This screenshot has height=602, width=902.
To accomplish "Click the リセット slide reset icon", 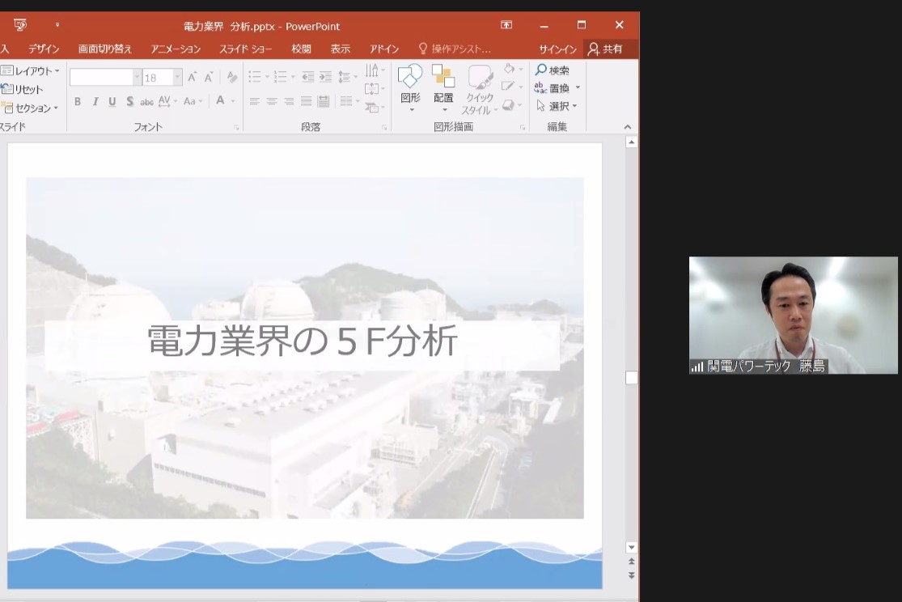I will point(7,89).
